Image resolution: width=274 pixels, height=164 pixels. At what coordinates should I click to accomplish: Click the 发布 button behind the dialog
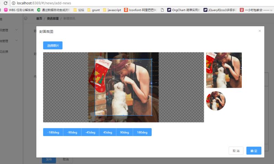(49, 160)
